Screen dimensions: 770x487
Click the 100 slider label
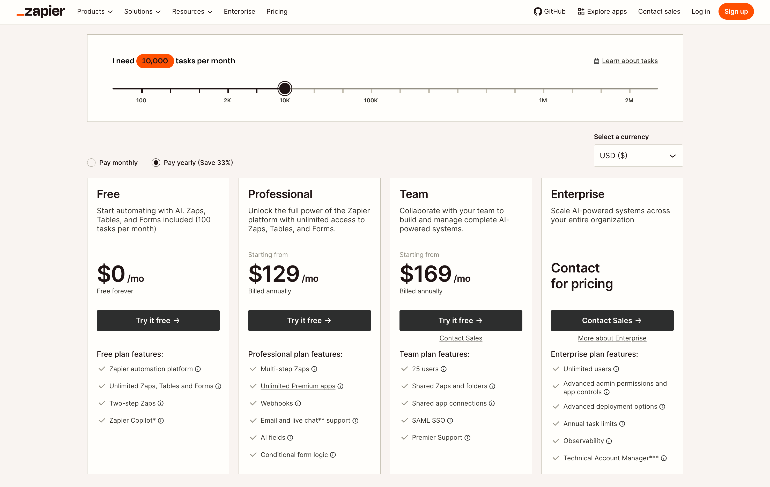[141, 100]
